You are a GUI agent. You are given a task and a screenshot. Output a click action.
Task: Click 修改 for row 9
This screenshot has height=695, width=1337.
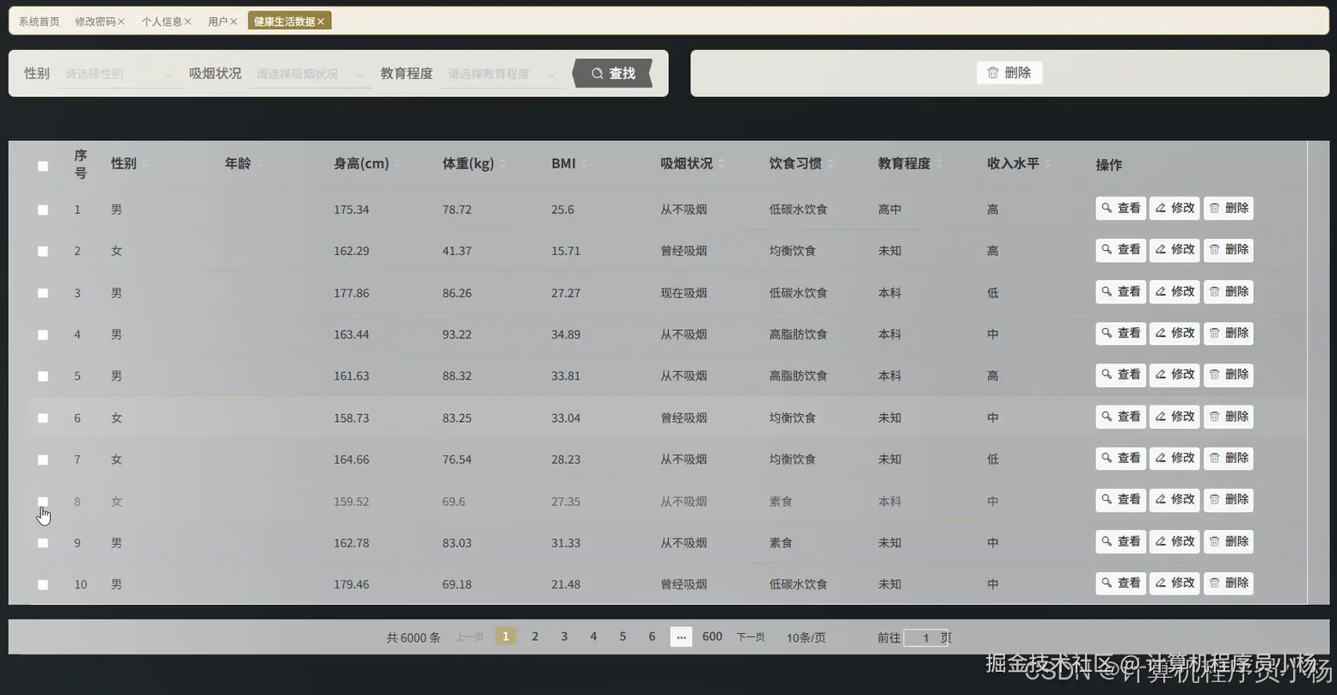(x=1174, y=541)
